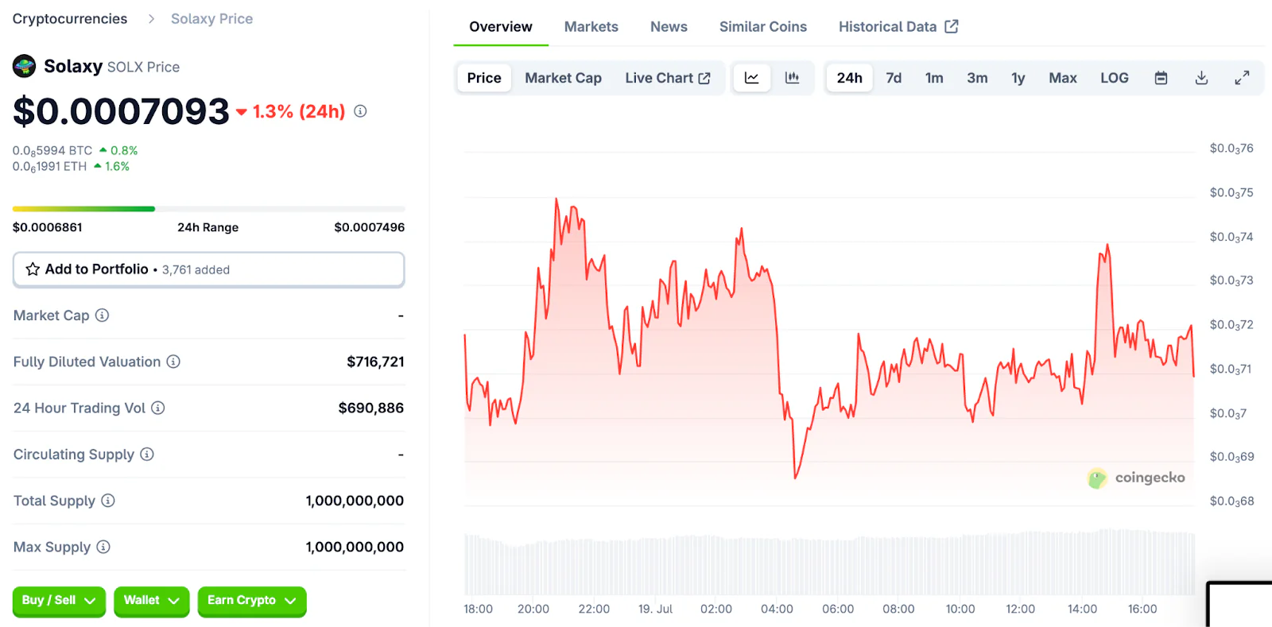Click the $0.0007496 24h high value
This screenshot has width=1272, height=627.
(370, 227)
